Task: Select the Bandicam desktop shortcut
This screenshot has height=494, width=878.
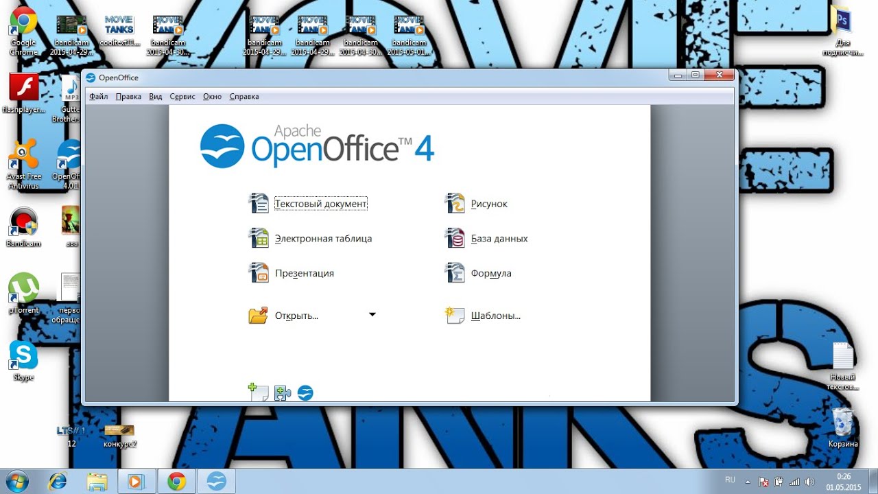Action: 23,228
